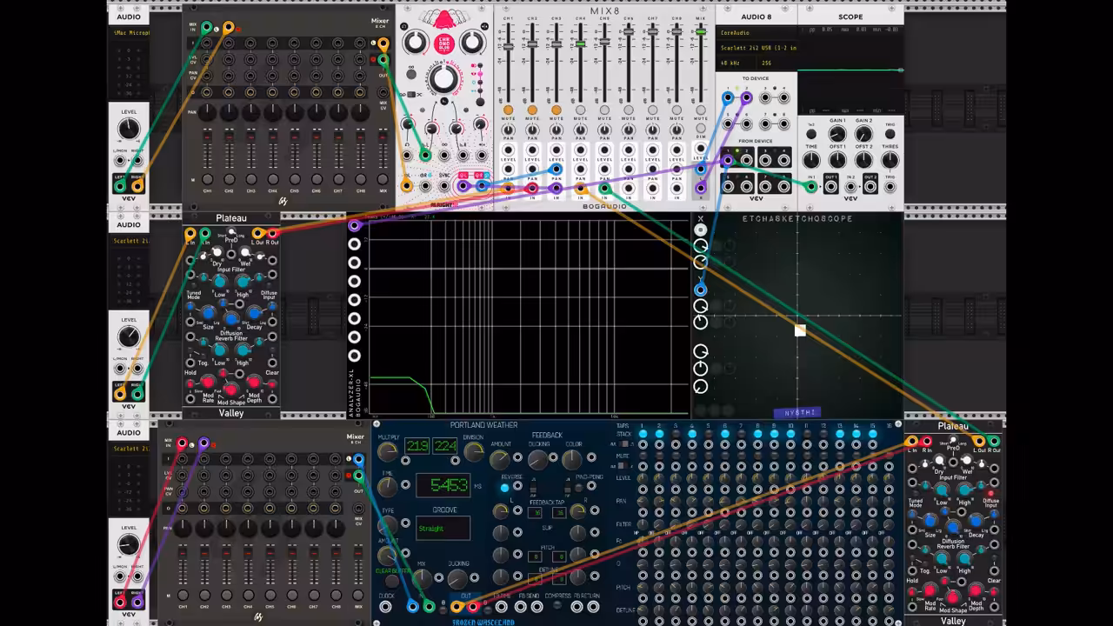This screenshot has height=626, width=1113.
Task: Click the Thres knob on Scope
Action: [890, 160]
